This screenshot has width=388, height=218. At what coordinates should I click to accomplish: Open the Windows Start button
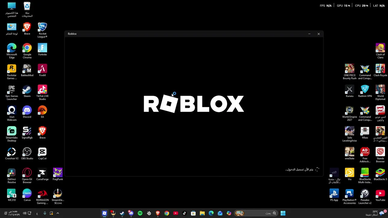[283, 213]
